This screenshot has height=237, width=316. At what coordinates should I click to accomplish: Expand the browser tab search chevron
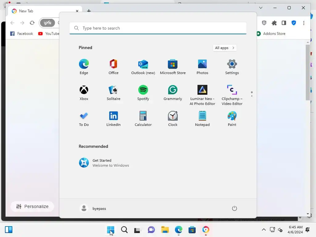pyautogui.click(x=260, y=8)
